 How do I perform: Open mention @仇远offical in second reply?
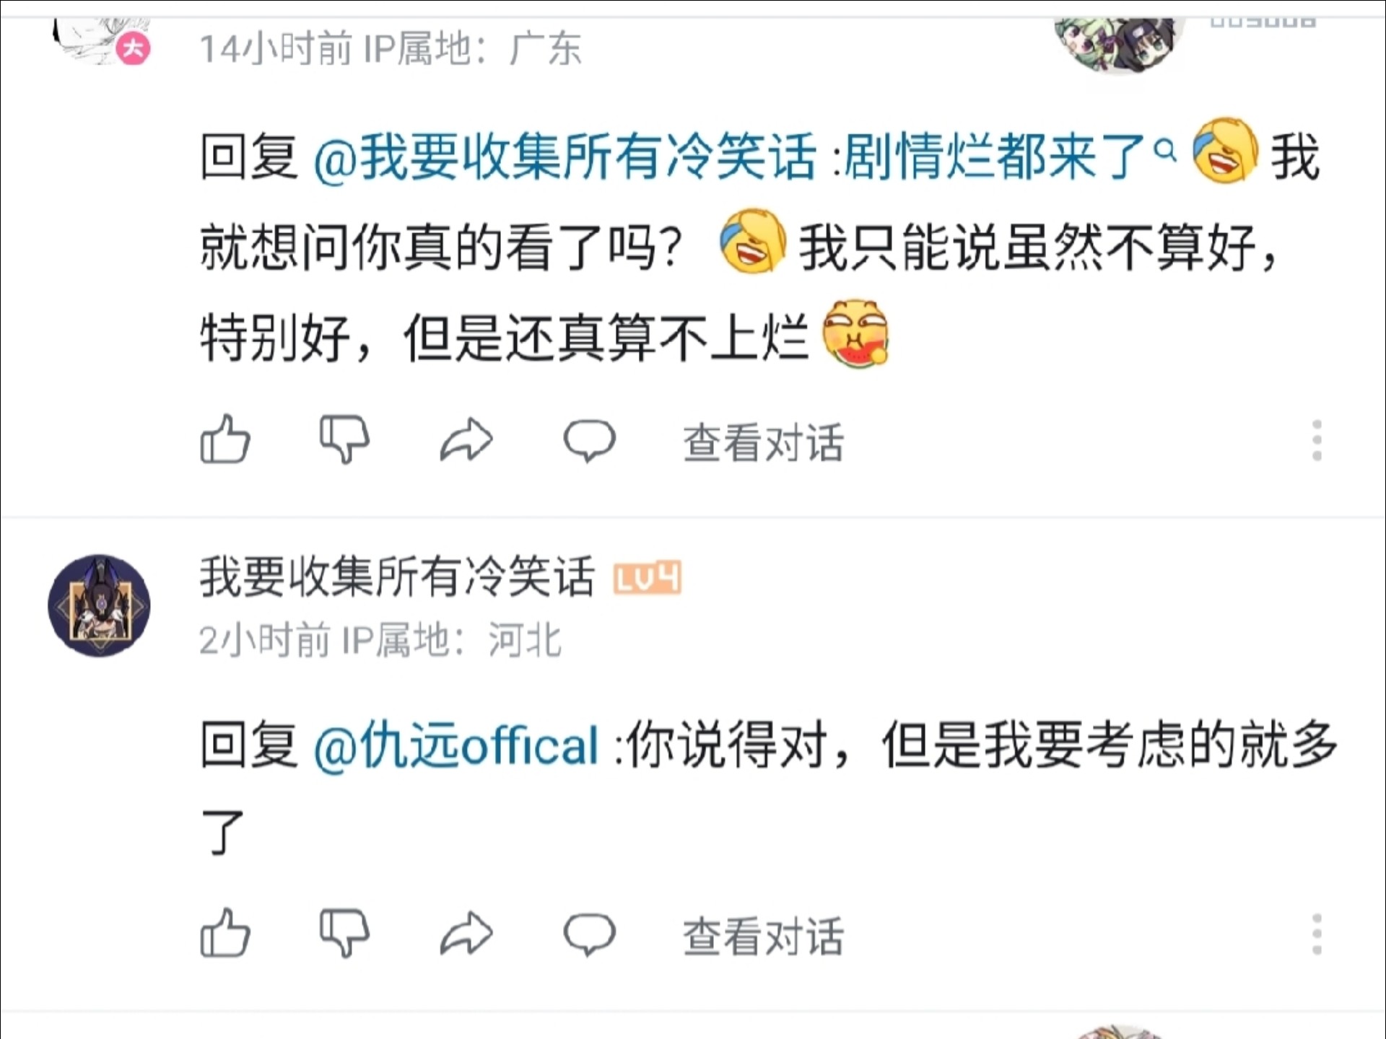[456, 745]
